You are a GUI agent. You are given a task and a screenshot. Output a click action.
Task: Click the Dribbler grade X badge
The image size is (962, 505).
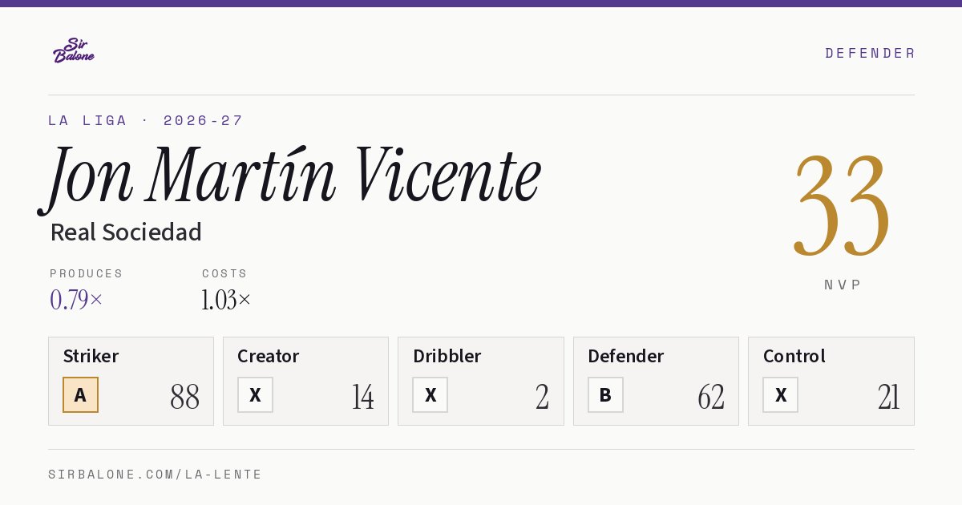click(430, 394)
